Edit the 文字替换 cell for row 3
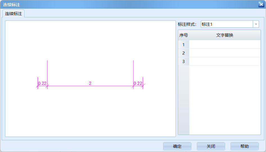The height and width of the screenshot is (152, 266). tap(225, 61)
